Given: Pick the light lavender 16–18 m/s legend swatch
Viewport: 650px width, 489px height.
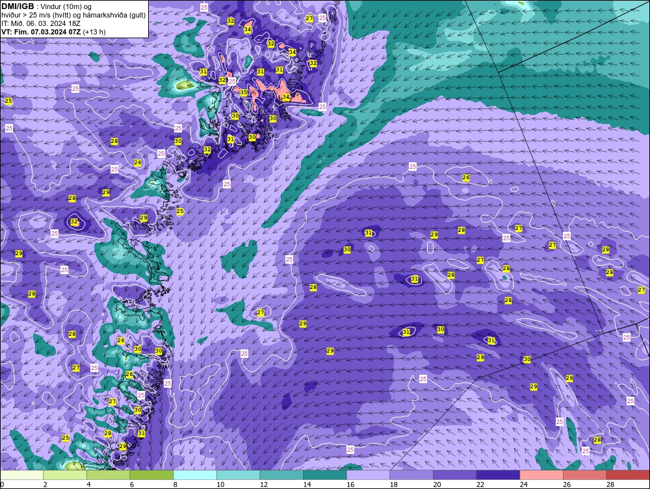Looking at the screenshot, I should [x=368, y=475].
